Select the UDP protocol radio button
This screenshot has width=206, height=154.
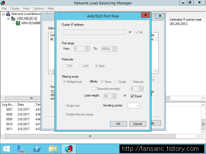(x=80, y=66)
